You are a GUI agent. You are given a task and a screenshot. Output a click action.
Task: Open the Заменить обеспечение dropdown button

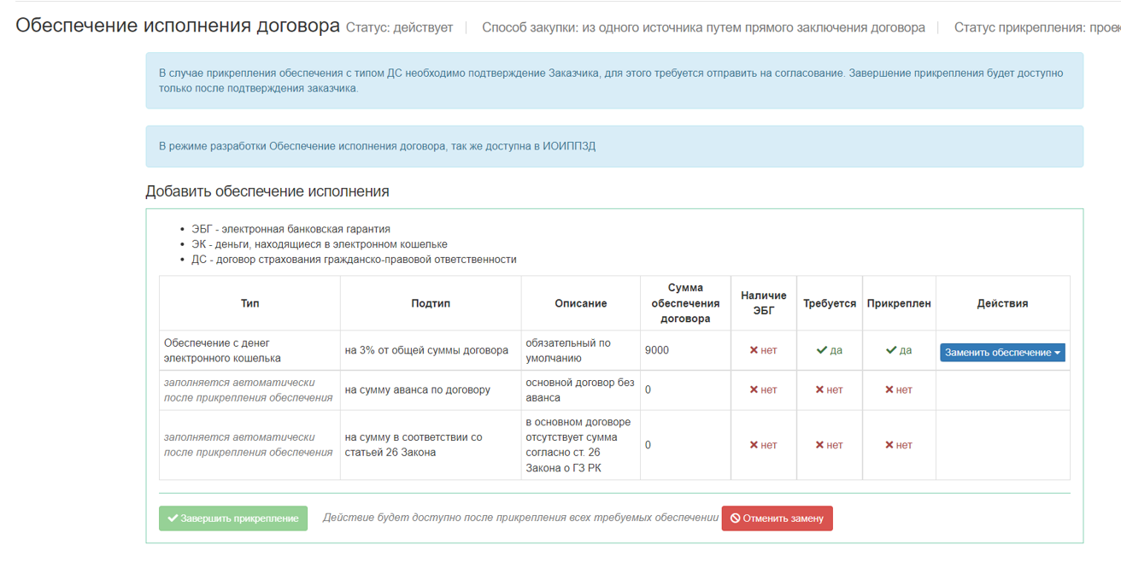(997, 353)
